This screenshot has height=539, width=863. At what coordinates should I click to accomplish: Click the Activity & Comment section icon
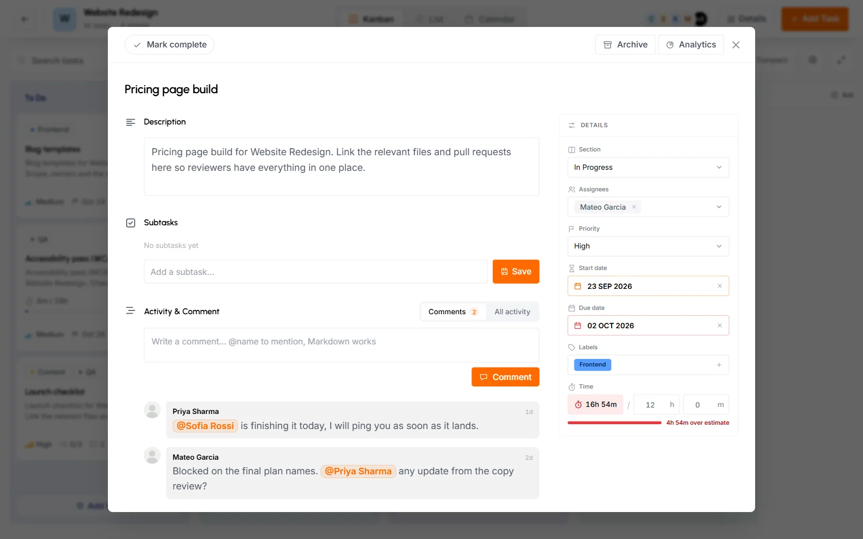tap(131, 311)
